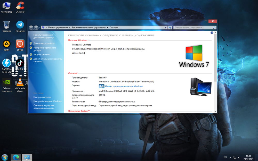Click the address bar control panel icon
The image size is (258, 161).
pyautogui.click(x=43, y=28)
